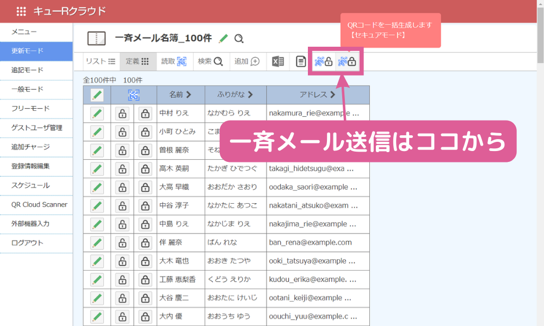Open ゲストユーザ管理 in the sidebar
This screenshot has height=326, width=544.
coord(36,128)
